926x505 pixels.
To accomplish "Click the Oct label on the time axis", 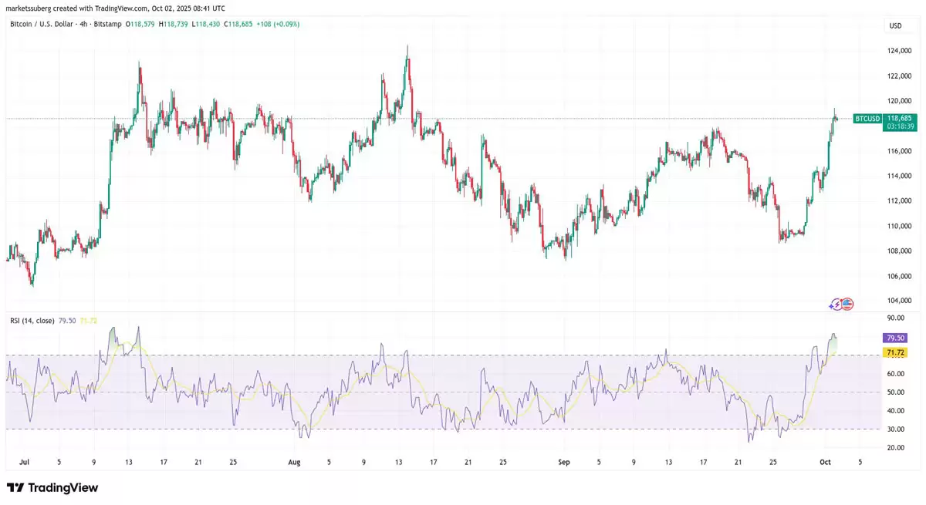I will (x=824, y=461).
